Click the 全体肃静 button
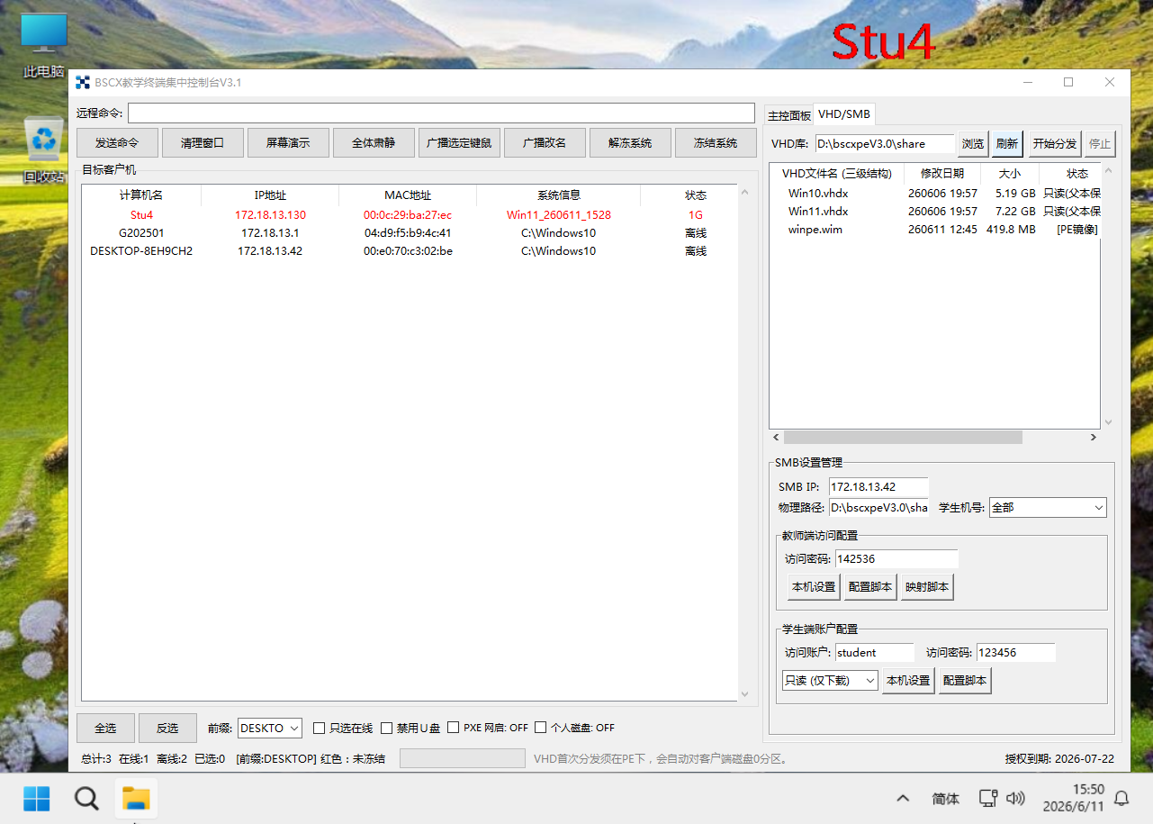Image resolution: width=1153 pixels, height=824 pixels. [x=374, y=143]
